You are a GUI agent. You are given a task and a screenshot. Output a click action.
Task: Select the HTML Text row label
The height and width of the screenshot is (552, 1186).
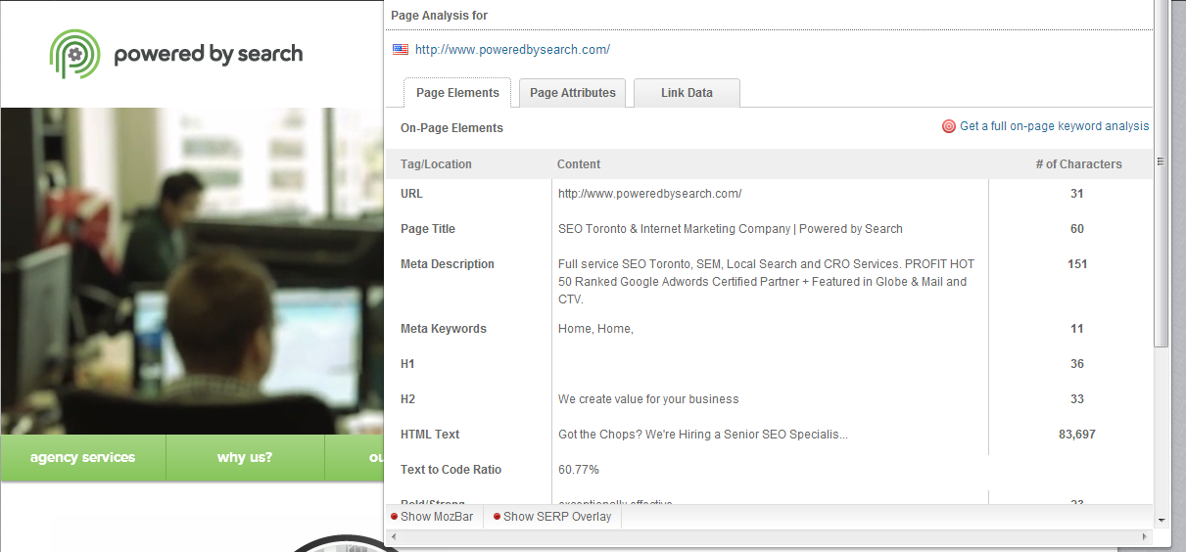430,435
